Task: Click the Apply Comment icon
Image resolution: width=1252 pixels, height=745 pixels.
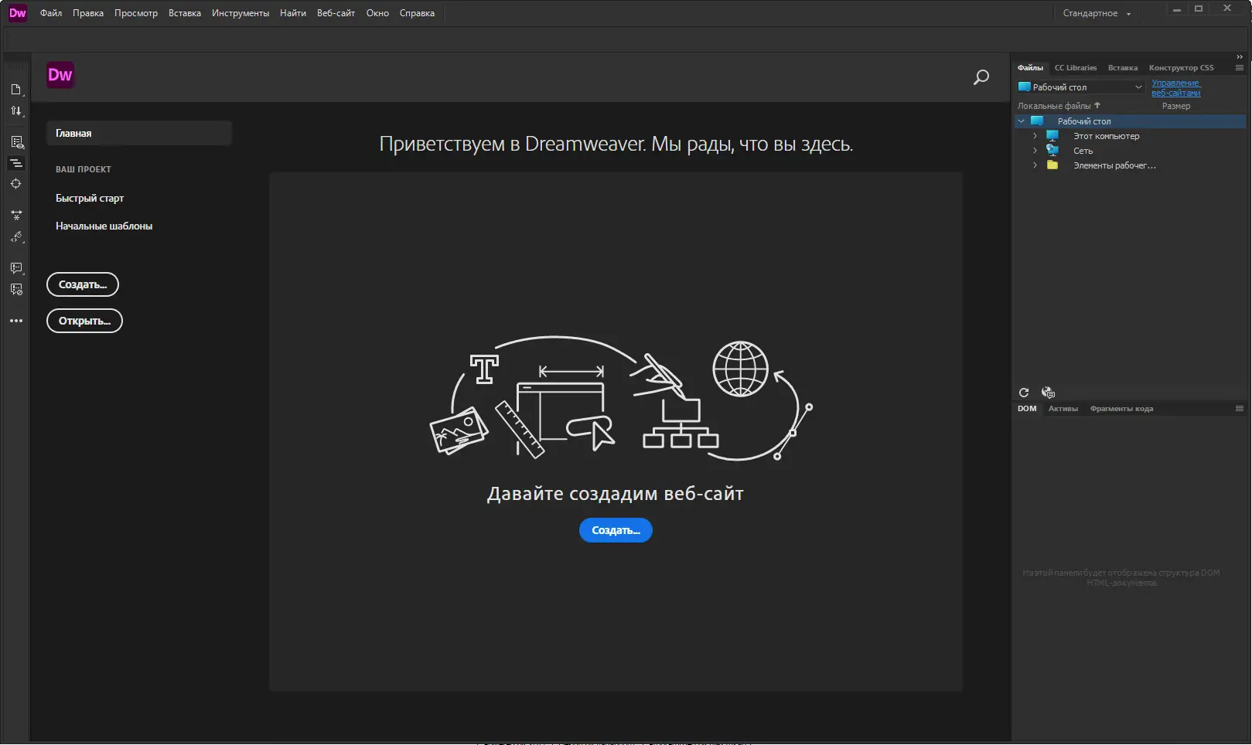Action: coord(15,268)
